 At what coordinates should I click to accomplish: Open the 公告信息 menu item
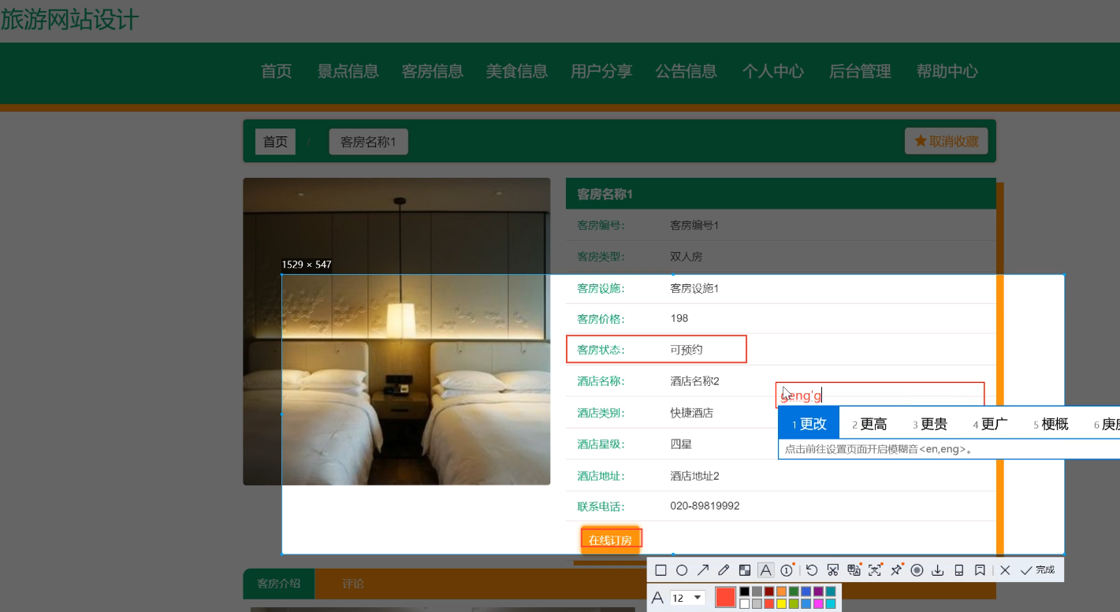click(687, 72)
